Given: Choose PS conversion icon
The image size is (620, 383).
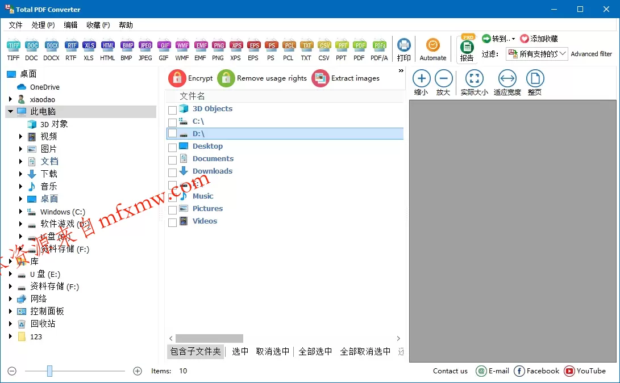Looking at the screenshot, I should (271, 50).
